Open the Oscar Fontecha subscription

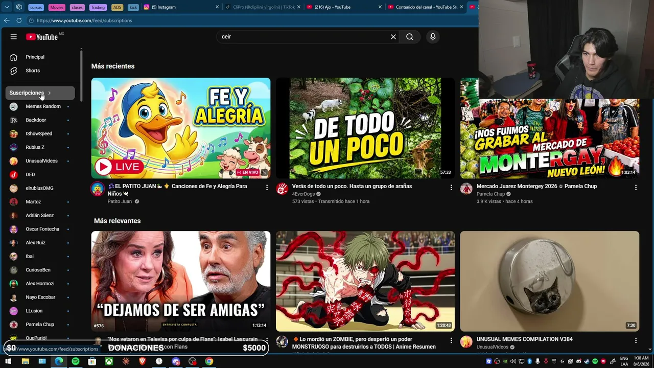(40, 229)
